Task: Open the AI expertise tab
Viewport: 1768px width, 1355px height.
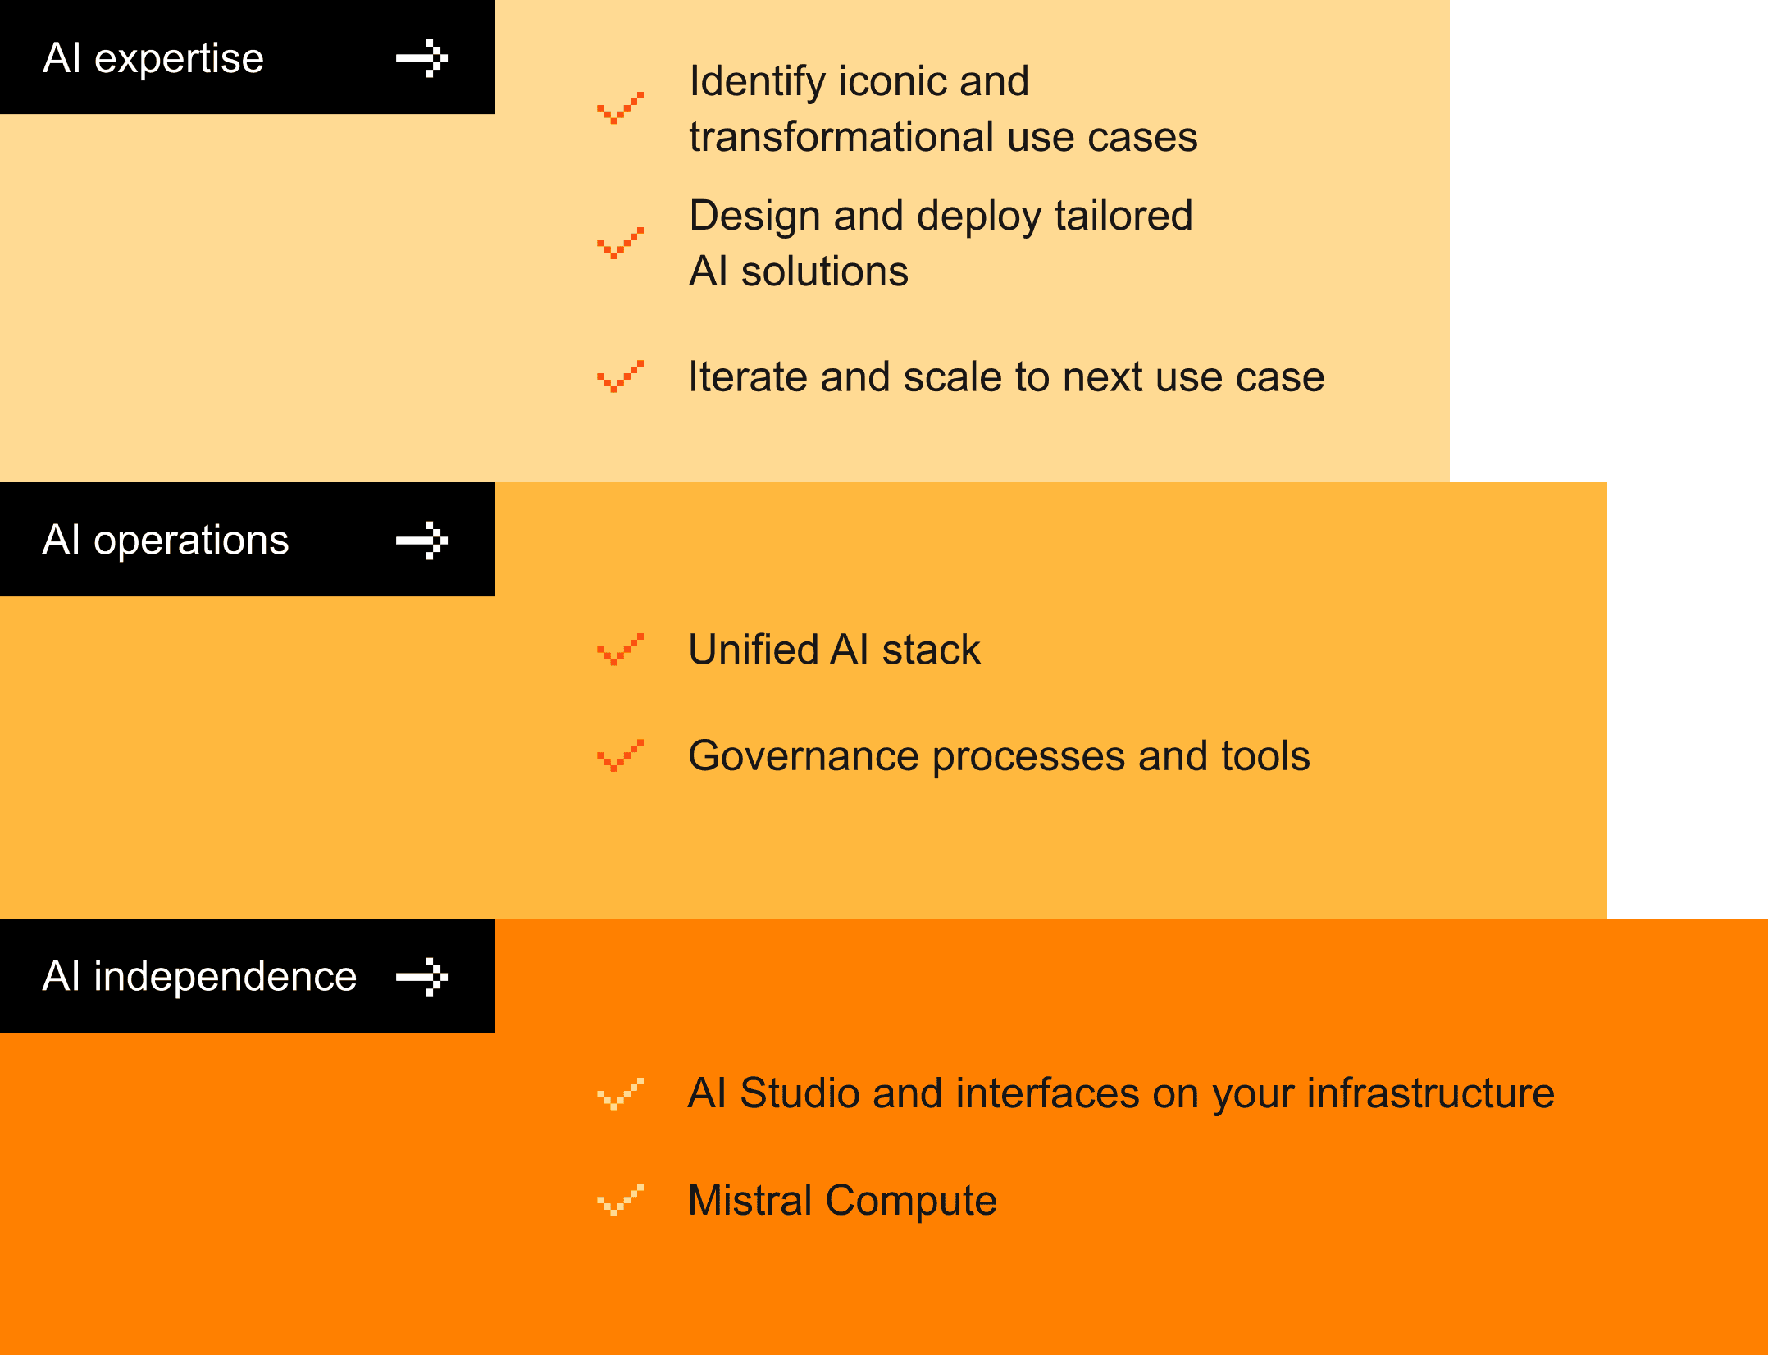Action: (x=153, y=58)
